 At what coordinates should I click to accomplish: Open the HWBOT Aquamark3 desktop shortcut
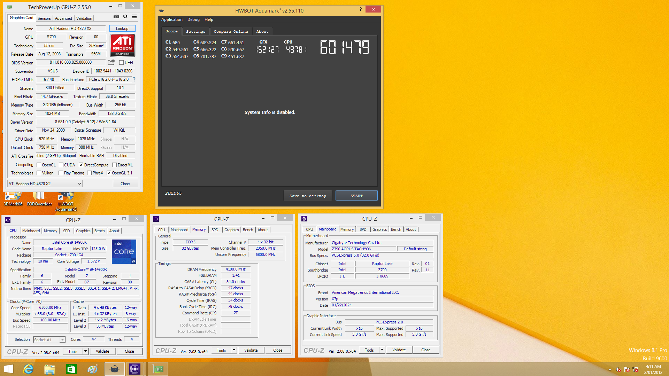tap(66, 202)
